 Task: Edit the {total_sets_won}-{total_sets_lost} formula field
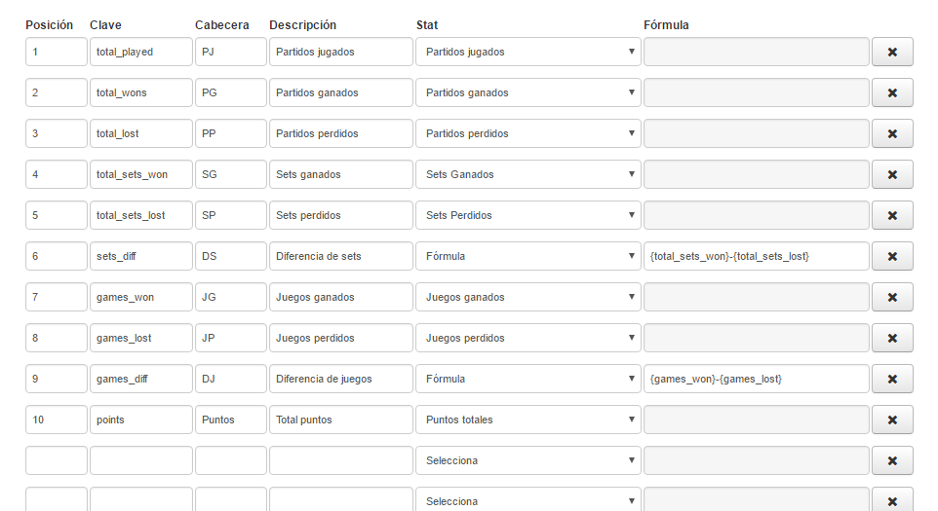tap(756, 256)
